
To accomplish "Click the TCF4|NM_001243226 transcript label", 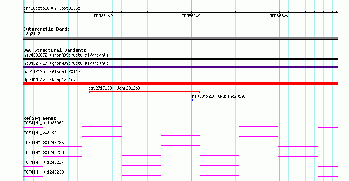I will [x=44, y=143].
